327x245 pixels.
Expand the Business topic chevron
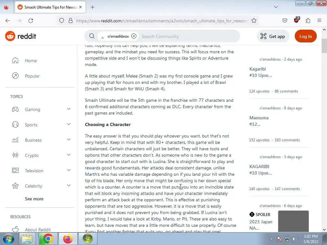(69, 140)
